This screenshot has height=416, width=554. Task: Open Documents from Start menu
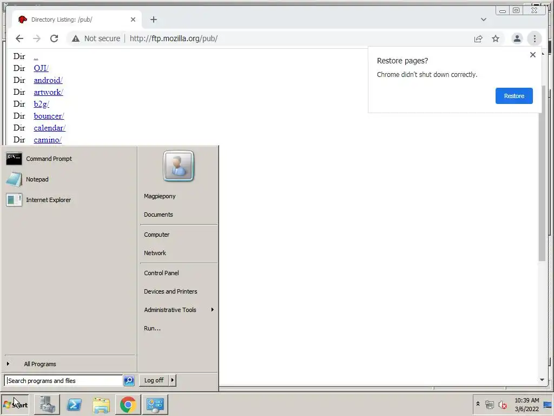[159, 214]
